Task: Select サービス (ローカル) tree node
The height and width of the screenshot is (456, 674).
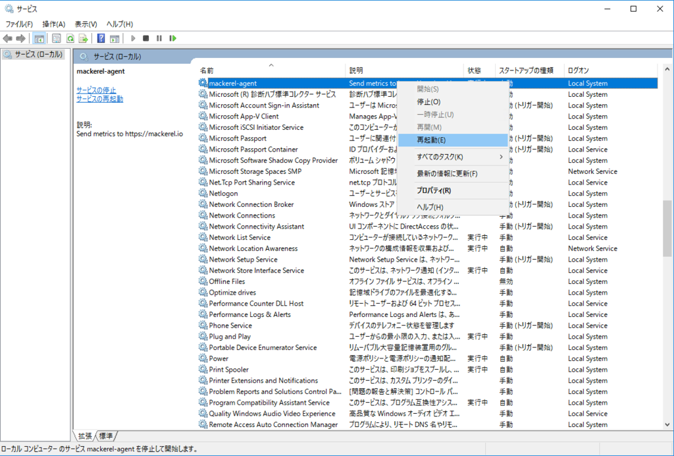Action: tap(34, 55)
